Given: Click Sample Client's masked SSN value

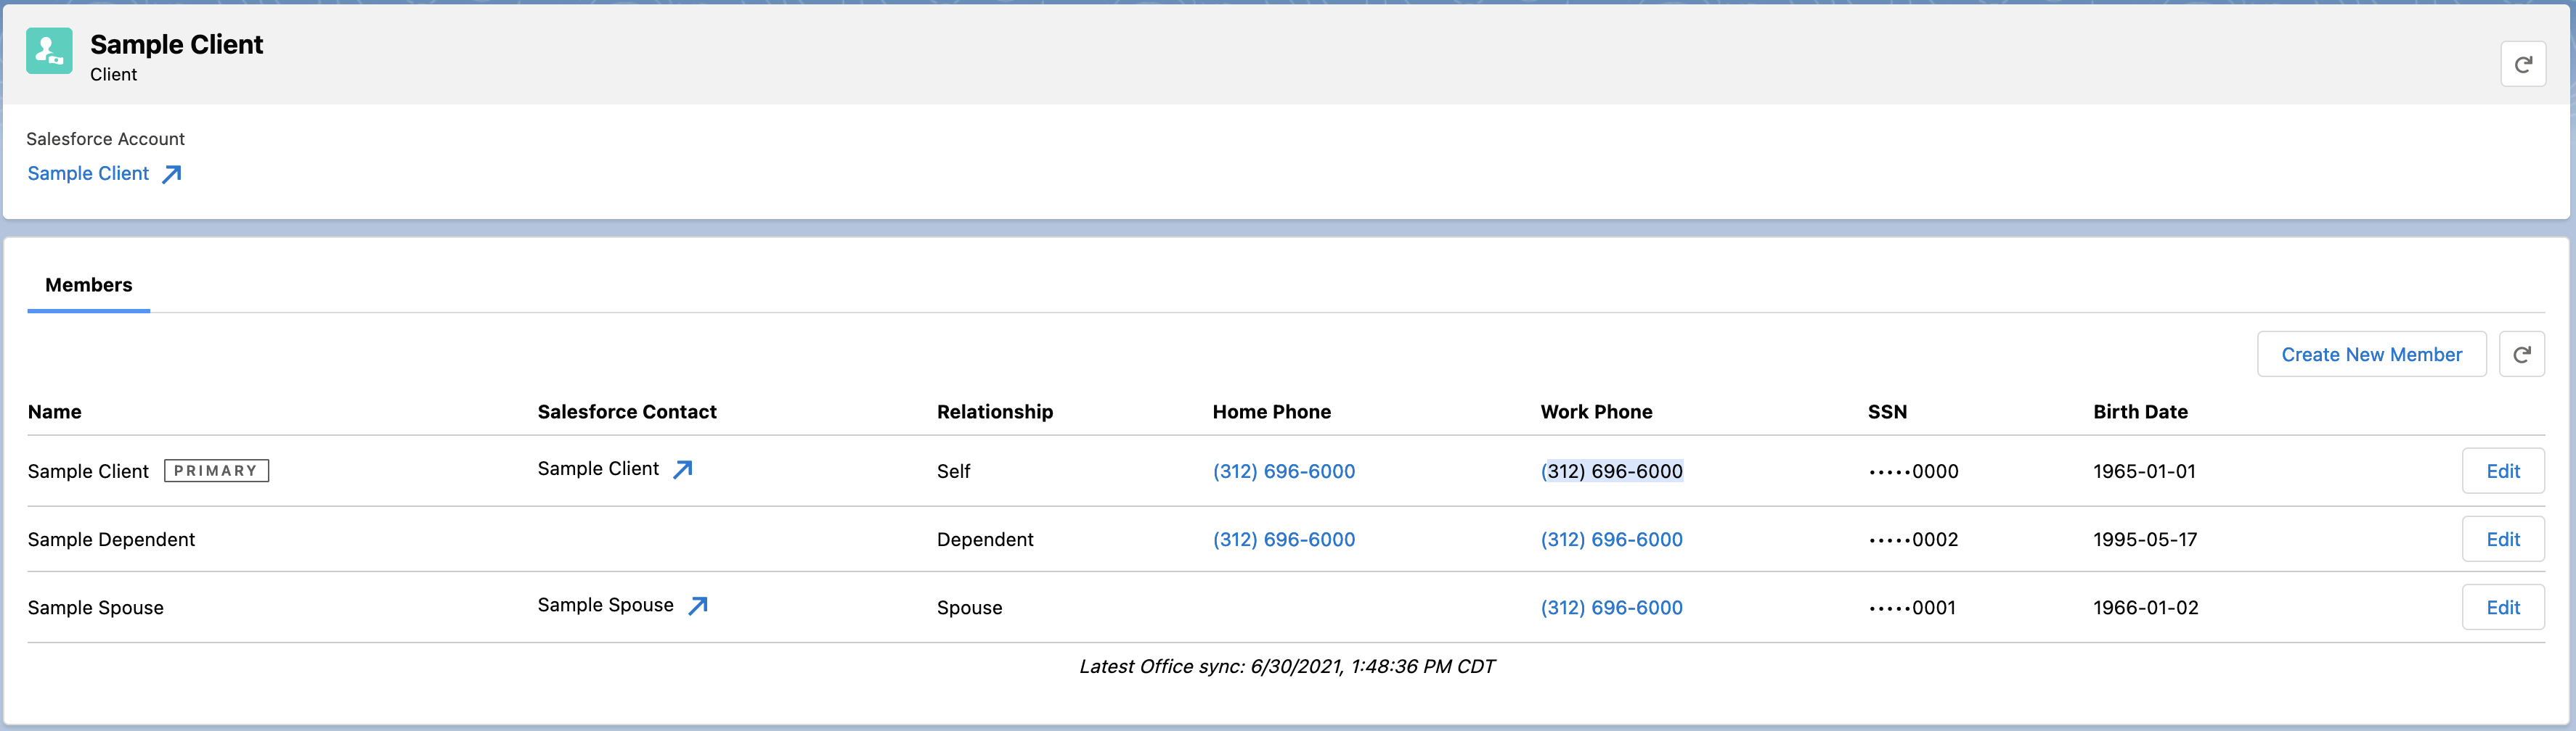Looking at the screenshot, I should [x=1912, y=471].
